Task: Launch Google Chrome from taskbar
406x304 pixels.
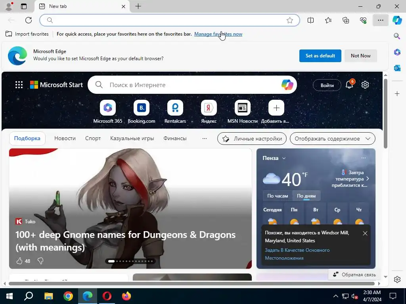Action: pos(68,296)
